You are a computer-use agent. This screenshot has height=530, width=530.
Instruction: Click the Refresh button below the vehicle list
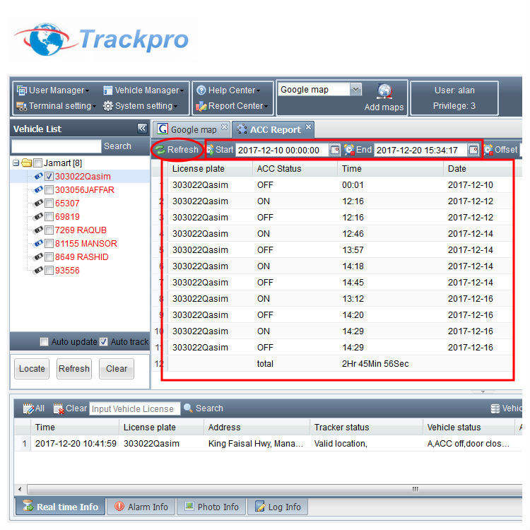(74, 369)
